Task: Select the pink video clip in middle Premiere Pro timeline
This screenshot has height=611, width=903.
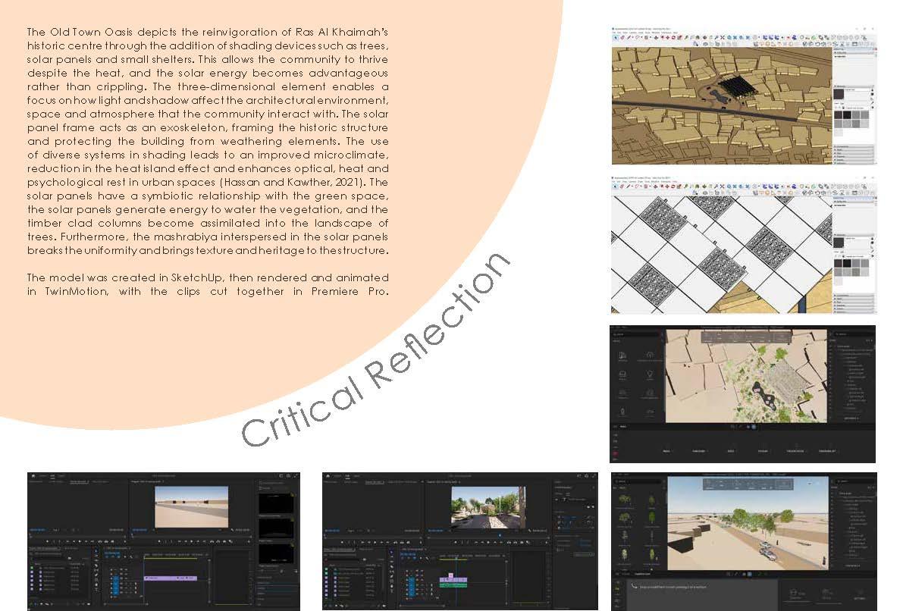Action: (451, 575)
